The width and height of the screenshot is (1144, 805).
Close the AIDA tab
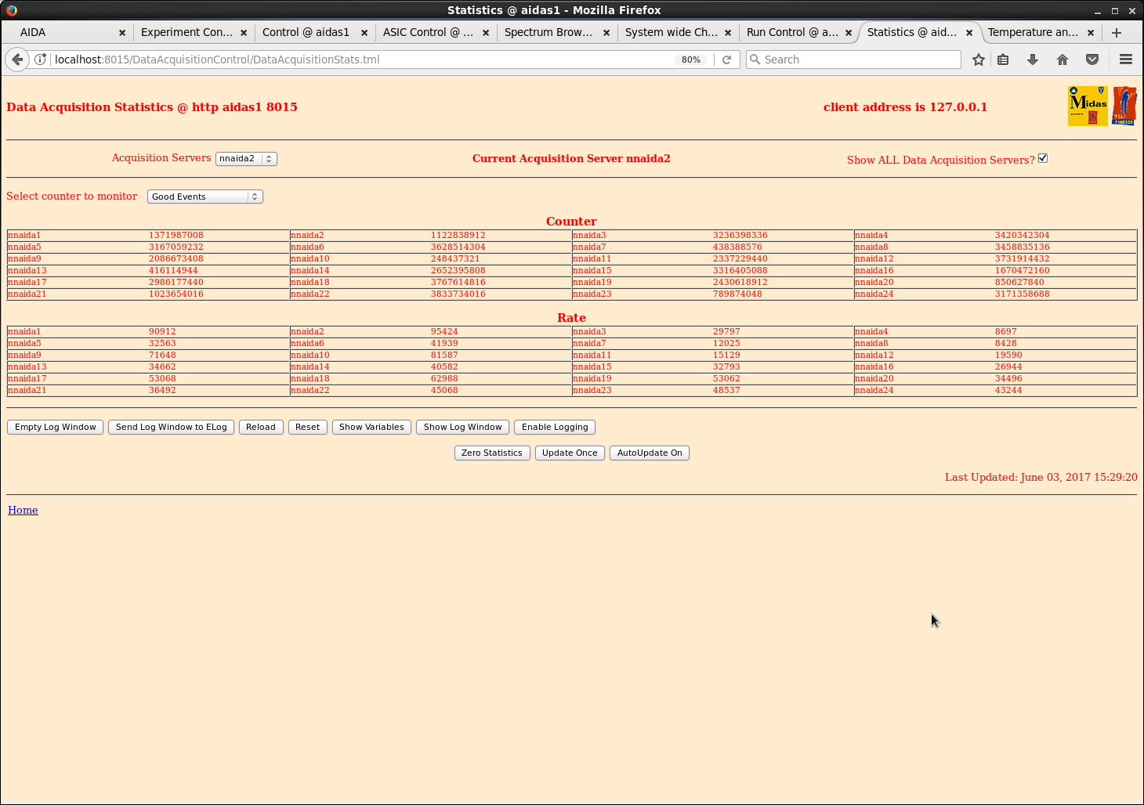122,33
